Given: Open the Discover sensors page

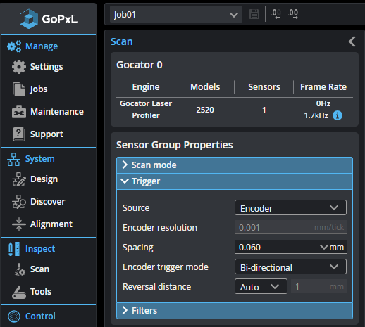Looking at the screenshot, I should 39,202.
